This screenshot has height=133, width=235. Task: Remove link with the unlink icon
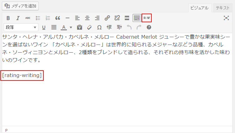point(117,18)
